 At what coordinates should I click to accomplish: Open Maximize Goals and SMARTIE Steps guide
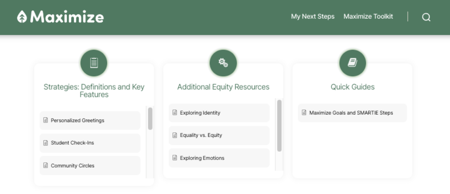click(x=352, y=113)
